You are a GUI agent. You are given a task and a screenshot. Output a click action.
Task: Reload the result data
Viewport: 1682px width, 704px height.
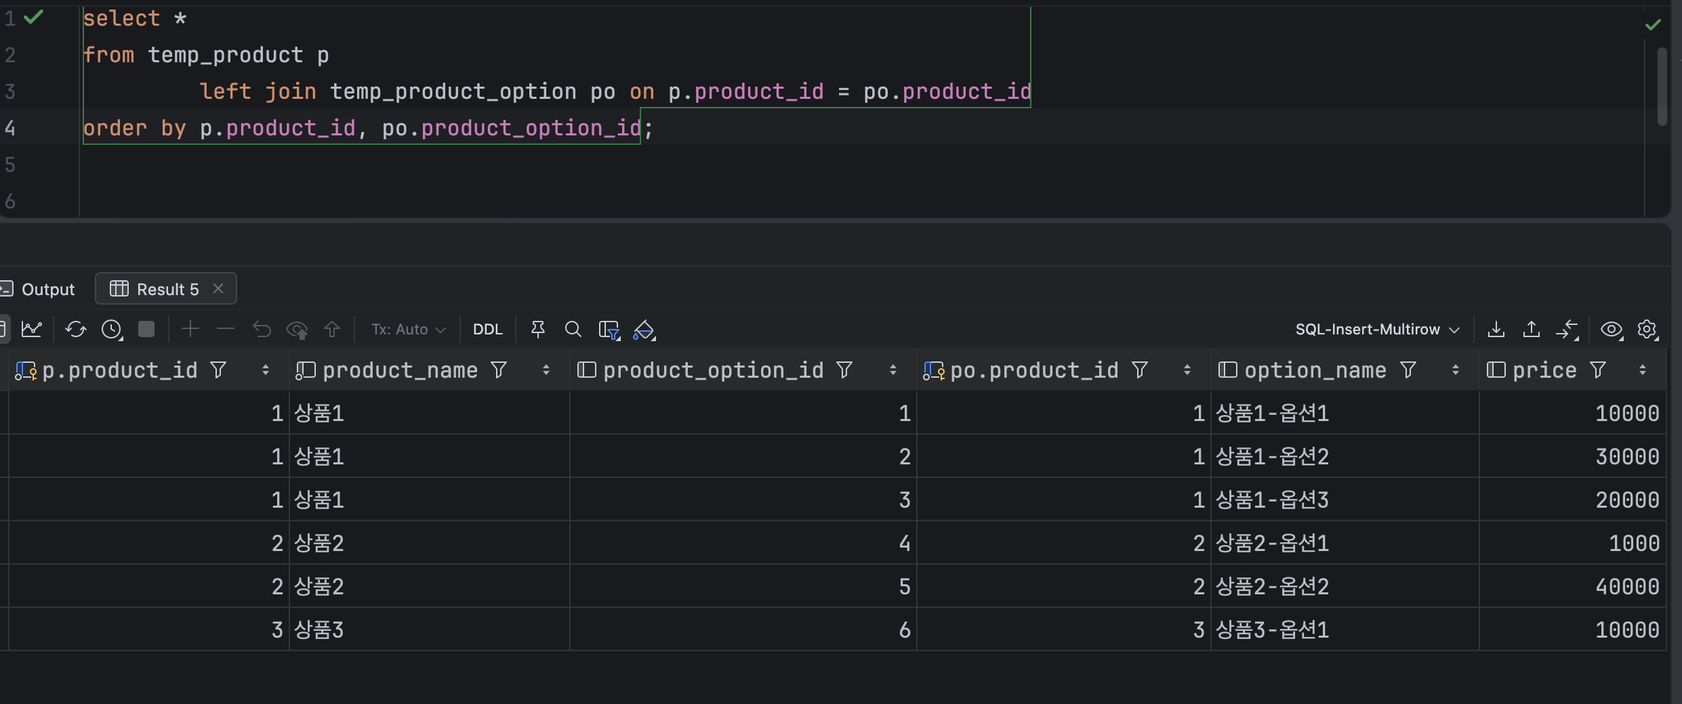(x=75, y=330)
